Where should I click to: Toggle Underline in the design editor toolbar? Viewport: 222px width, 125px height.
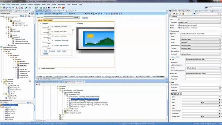pos(106,14)
